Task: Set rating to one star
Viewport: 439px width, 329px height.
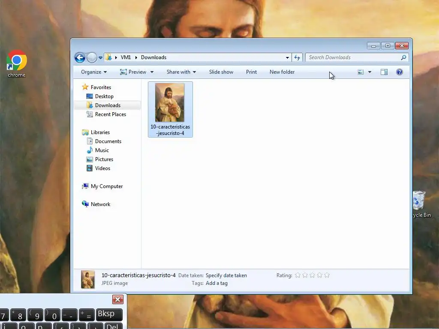Action: pos(298,275)
